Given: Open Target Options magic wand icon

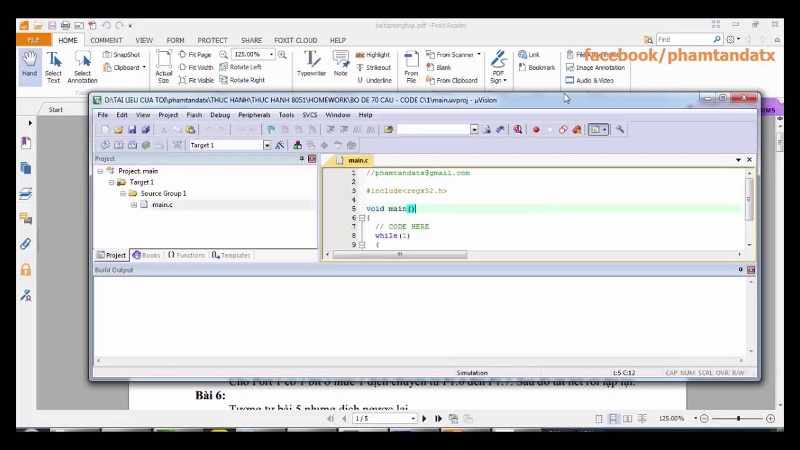Looking at the screenshot, I should [279, 145].
